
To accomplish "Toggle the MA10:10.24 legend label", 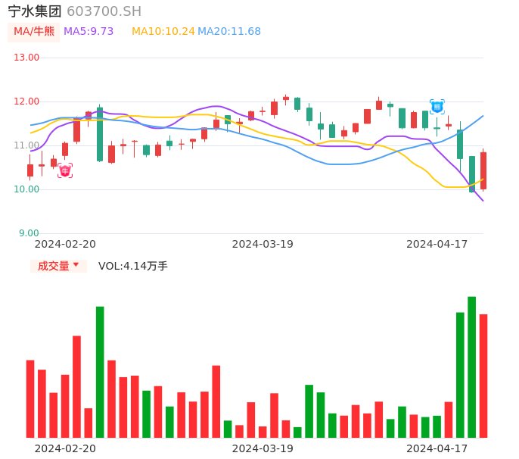I will coord(163,32).
